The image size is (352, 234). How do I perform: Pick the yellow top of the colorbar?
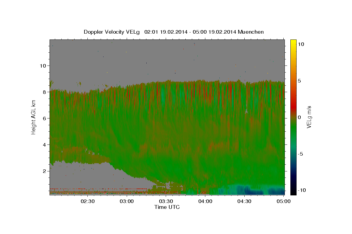click(293, 42)
